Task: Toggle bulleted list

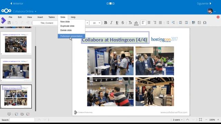Action: click(167, 23)
